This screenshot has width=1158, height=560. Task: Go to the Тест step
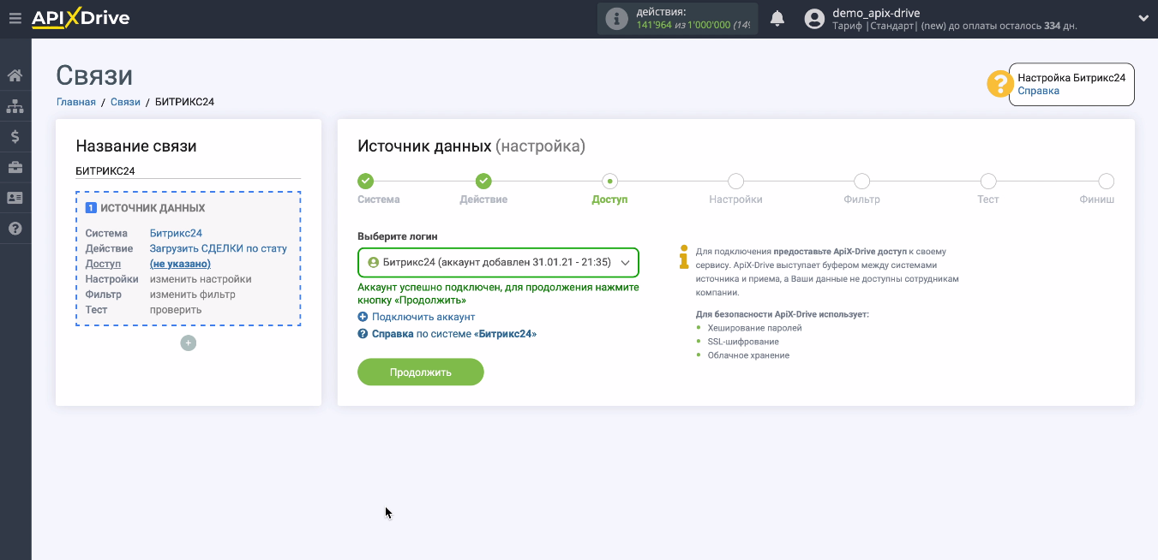click(x=988, y=181)
